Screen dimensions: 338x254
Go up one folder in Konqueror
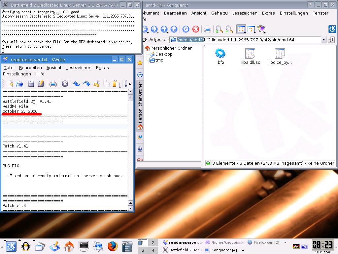[x=164, y=29]
